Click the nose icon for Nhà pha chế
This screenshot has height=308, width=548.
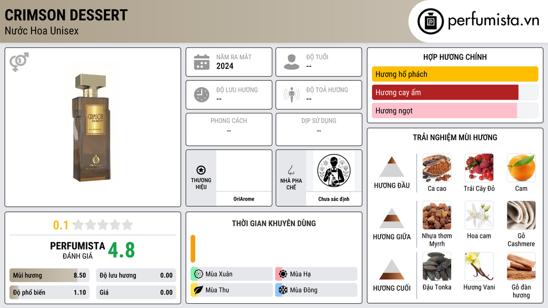[x=291, y=170]
